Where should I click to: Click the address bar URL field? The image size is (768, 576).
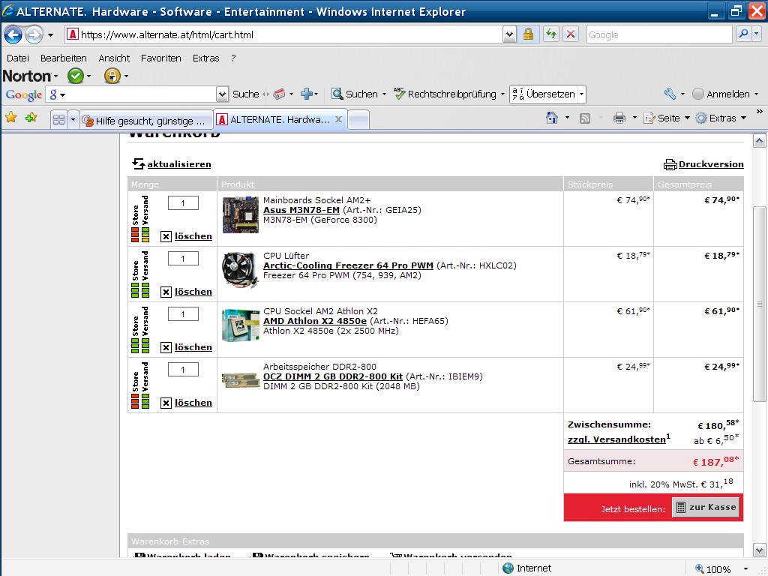[x=284, y=34]
